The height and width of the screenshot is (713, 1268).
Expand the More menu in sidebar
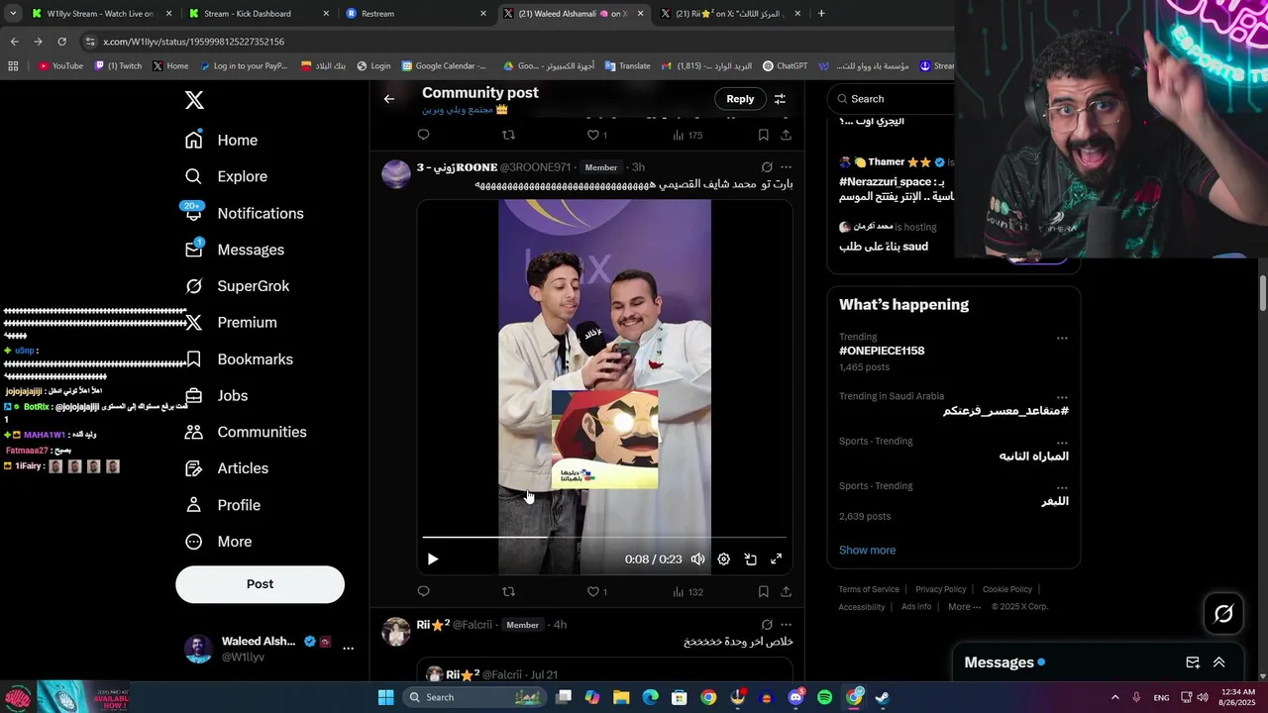tap(219, 542)
